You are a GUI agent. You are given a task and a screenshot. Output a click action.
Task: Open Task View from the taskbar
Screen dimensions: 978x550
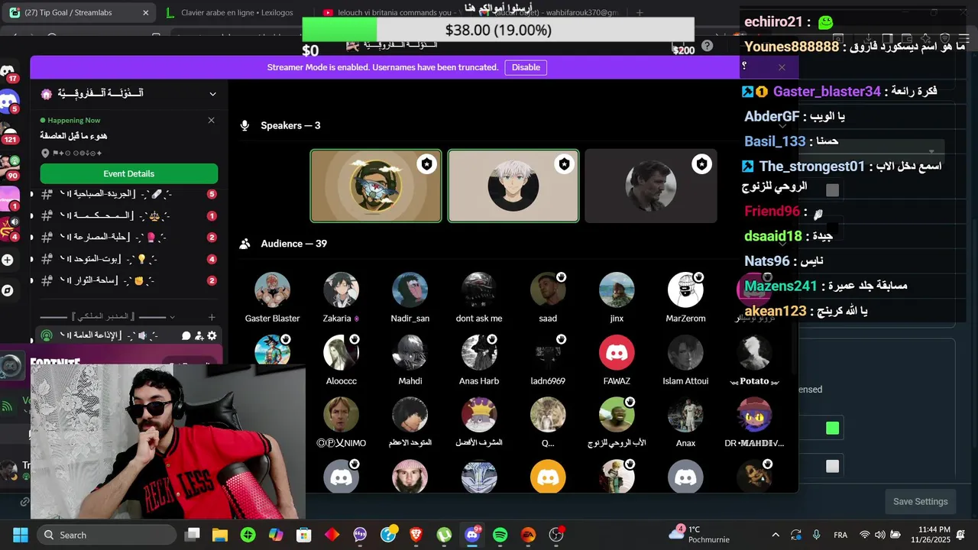(192, 535)
